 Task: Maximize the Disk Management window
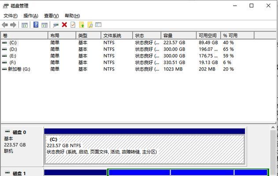click(x=252, y=6)
